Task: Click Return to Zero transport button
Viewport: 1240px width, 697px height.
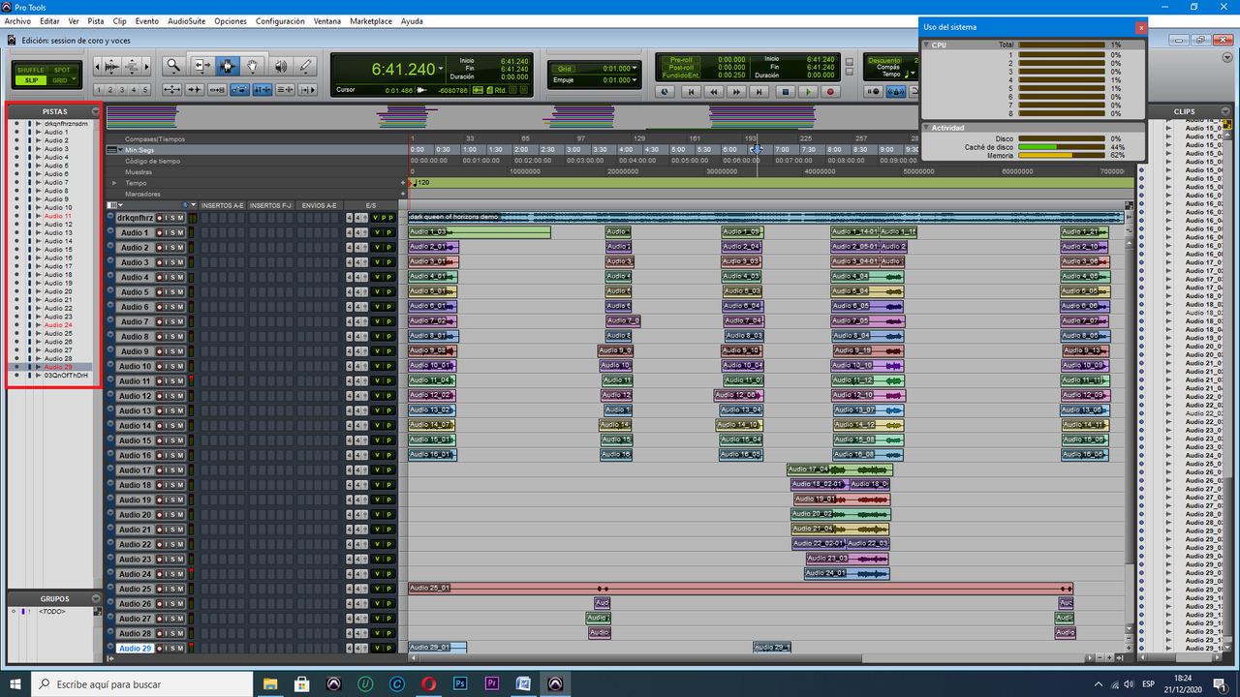Action: point(691,92)
